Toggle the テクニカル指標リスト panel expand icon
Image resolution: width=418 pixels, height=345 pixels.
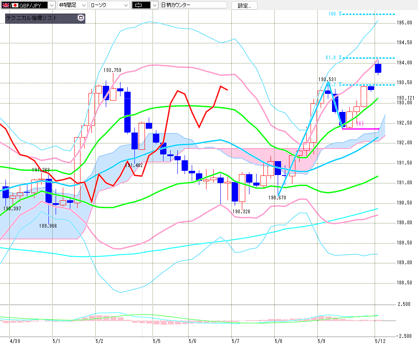tap(81, 18)
